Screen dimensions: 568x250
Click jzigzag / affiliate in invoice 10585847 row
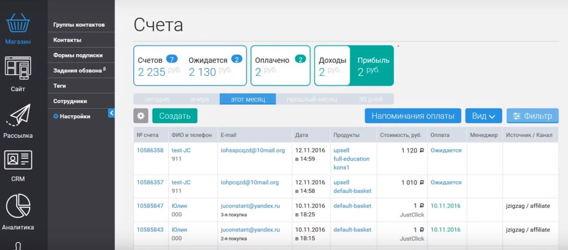click(x=528, y=205)
